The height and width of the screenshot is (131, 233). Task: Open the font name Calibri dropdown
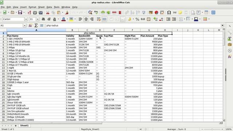(x=26, y=19)
